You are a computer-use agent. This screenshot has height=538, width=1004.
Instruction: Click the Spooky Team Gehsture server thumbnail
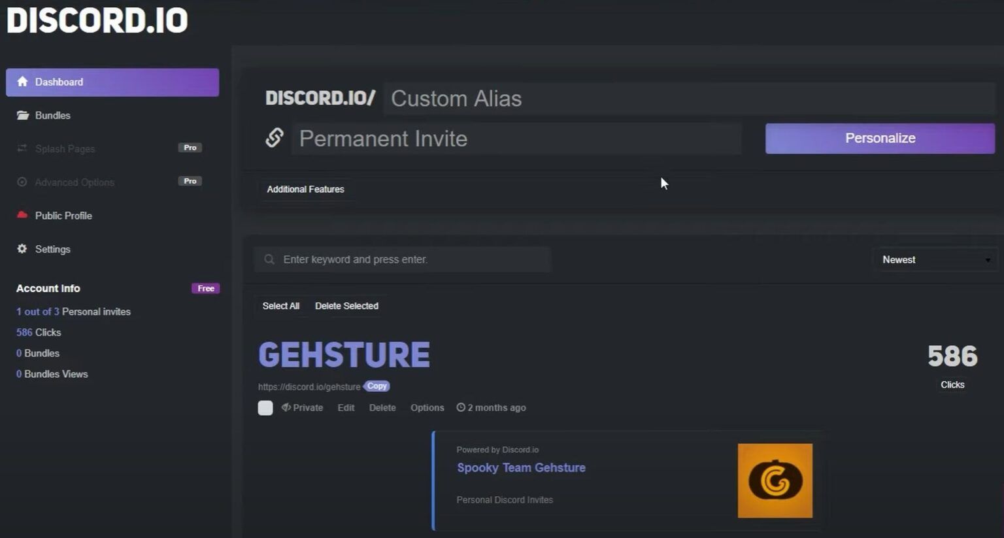tap(775, 480)
